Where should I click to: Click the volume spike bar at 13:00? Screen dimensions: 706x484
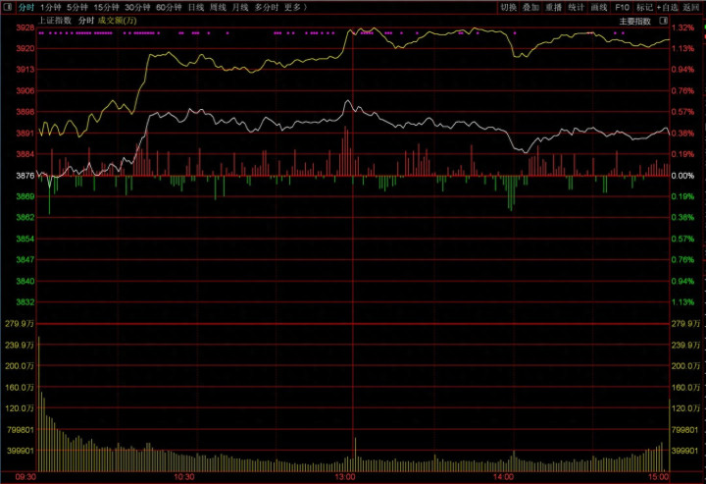[x=355, y=455]
